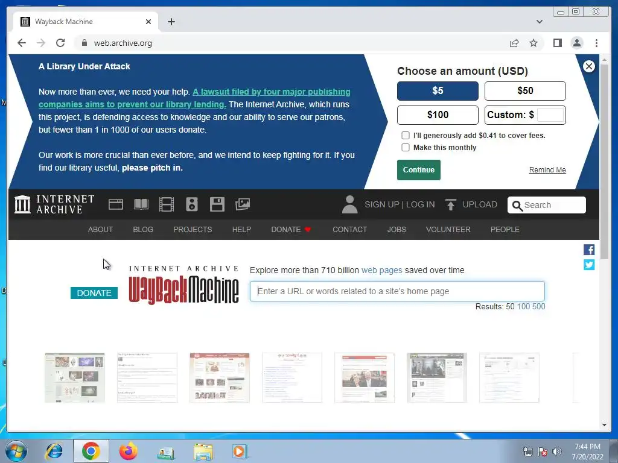Click the scrollbar down arrow
This screenshot has height=463, width=618.
pos(604,425)
